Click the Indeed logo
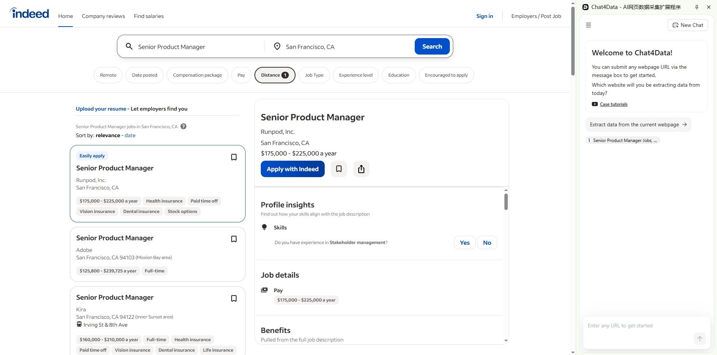 pyautogui.click(x=30, y=13)
